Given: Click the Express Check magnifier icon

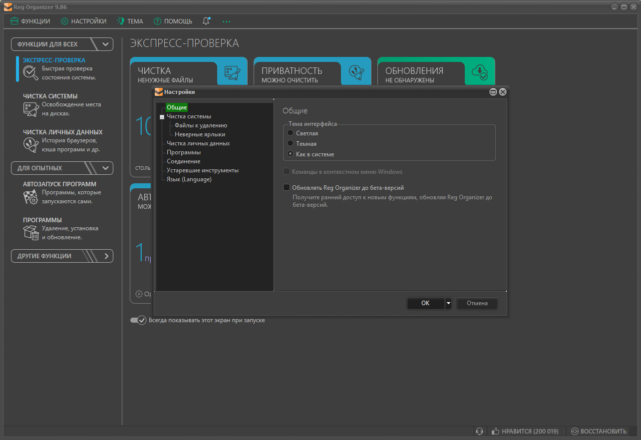Looking at the screenshot, I should pos(30,73).
